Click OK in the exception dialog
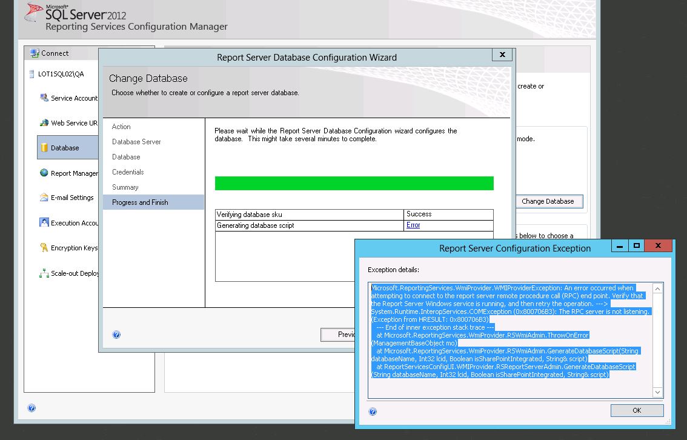 click(x=637, y=410)
